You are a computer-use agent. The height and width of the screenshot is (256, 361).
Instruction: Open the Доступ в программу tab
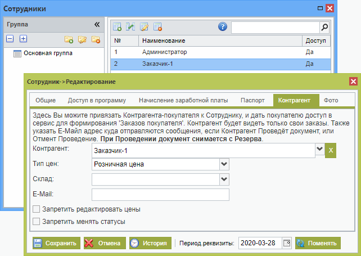[97, 100]
